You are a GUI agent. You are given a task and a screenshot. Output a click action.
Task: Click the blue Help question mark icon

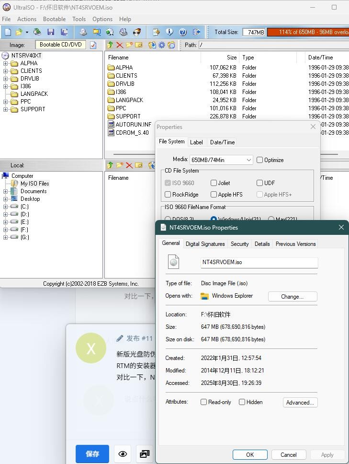pos(183,32)
